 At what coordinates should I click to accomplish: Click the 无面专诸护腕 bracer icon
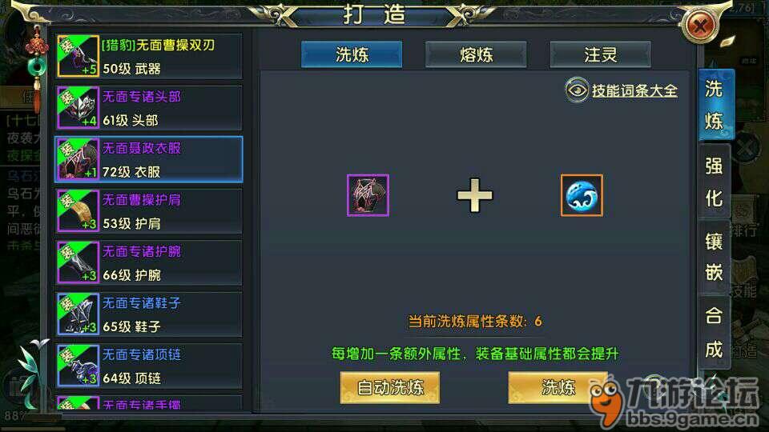[x=78, y=262]
